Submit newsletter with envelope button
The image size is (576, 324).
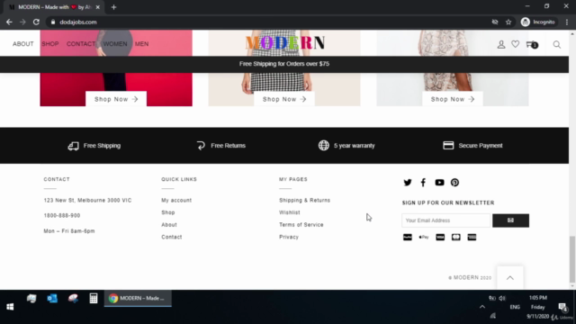pyautogui.click(x=510, y=220)
